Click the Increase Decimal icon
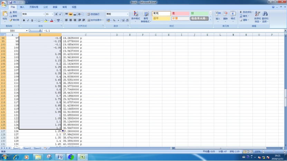 click(x=123, y=20)
